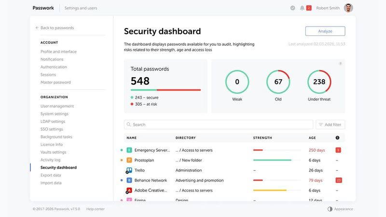The image size is (386, 217).
Task: Click the Old passwords circle showing 67
Action: tap(278, 82)
